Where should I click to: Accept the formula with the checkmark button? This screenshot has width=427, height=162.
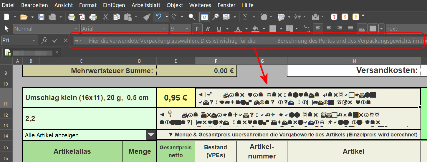click(x=55, y=40)
